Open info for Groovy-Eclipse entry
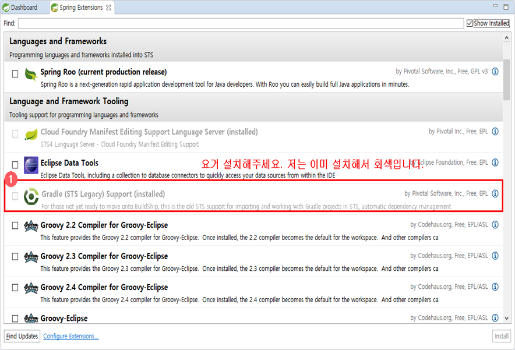Viewport: 515px width, 350px height. point(495,317)
